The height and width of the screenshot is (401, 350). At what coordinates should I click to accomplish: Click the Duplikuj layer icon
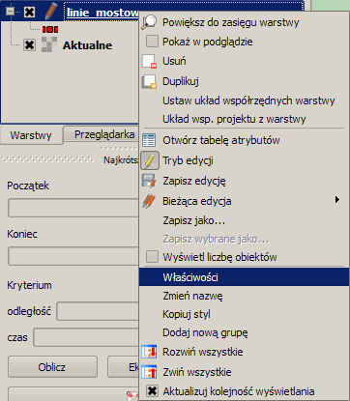pos(149,81)
